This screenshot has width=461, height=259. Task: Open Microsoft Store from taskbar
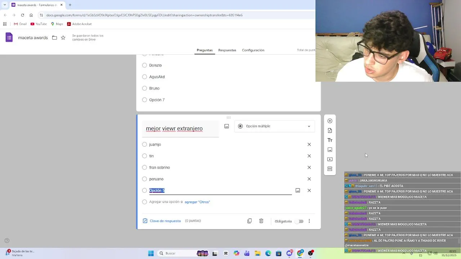point(278,253)
